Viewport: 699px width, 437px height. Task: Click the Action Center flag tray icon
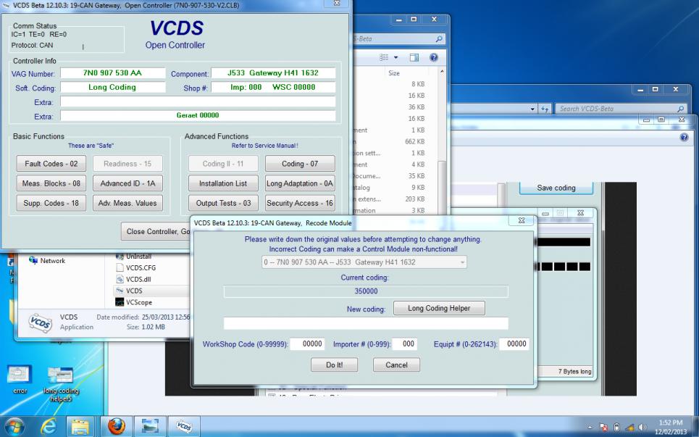click(603, 427)
